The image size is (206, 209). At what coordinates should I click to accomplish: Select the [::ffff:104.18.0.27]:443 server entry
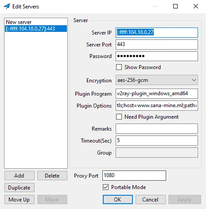coord(36,28)
